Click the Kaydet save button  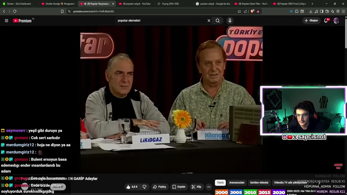(x=179, y=187)
